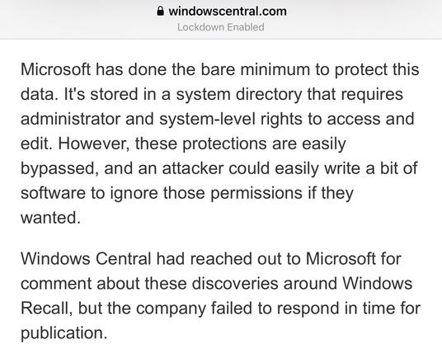Viewport: 442px width, 354px height.
Task: Tap the padlock icon beside the URL
Action: pyautogui.click(x=160, y=12)
